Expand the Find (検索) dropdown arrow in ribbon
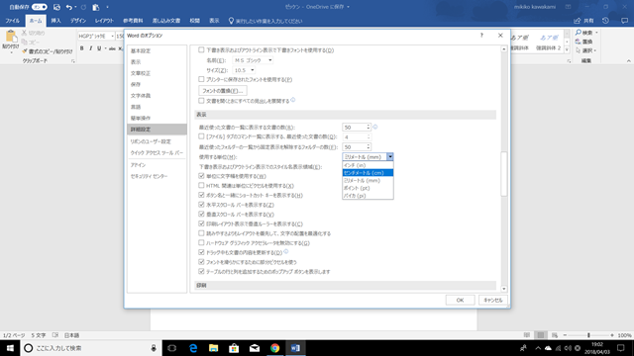634x356 pixels. click(x=596, y=33)
